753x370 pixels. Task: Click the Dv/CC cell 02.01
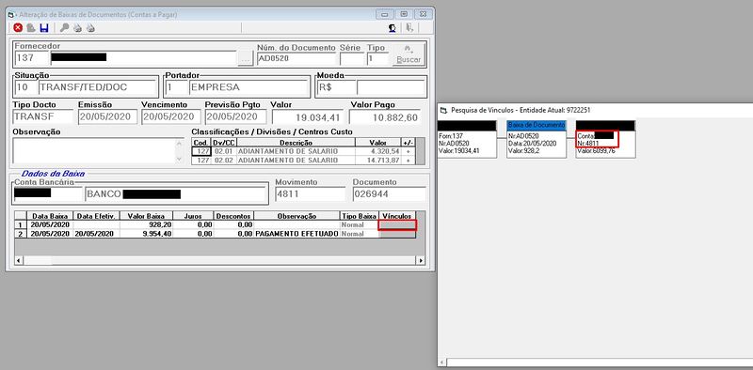(223, 151)
